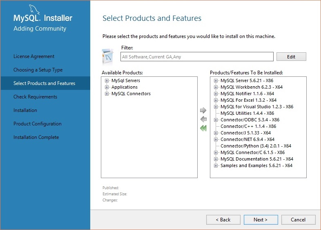Click 'Products/Features To Be Installed:' label
The width and height of the screenshot is (321, 230).
click(247, 73)
